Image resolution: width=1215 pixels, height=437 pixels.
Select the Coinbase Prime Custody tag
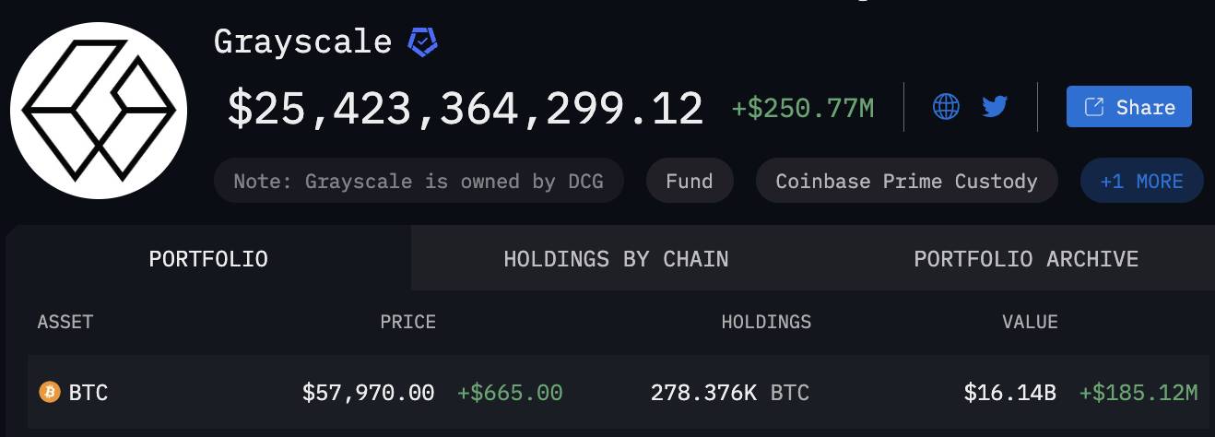tap(906, 181)
